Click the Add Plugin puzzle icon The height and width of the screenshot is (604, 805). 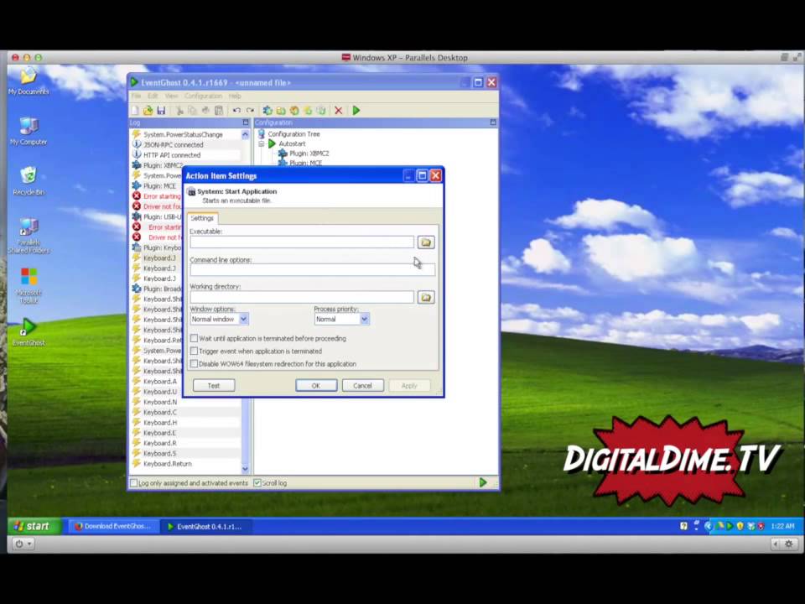point(267,111)
